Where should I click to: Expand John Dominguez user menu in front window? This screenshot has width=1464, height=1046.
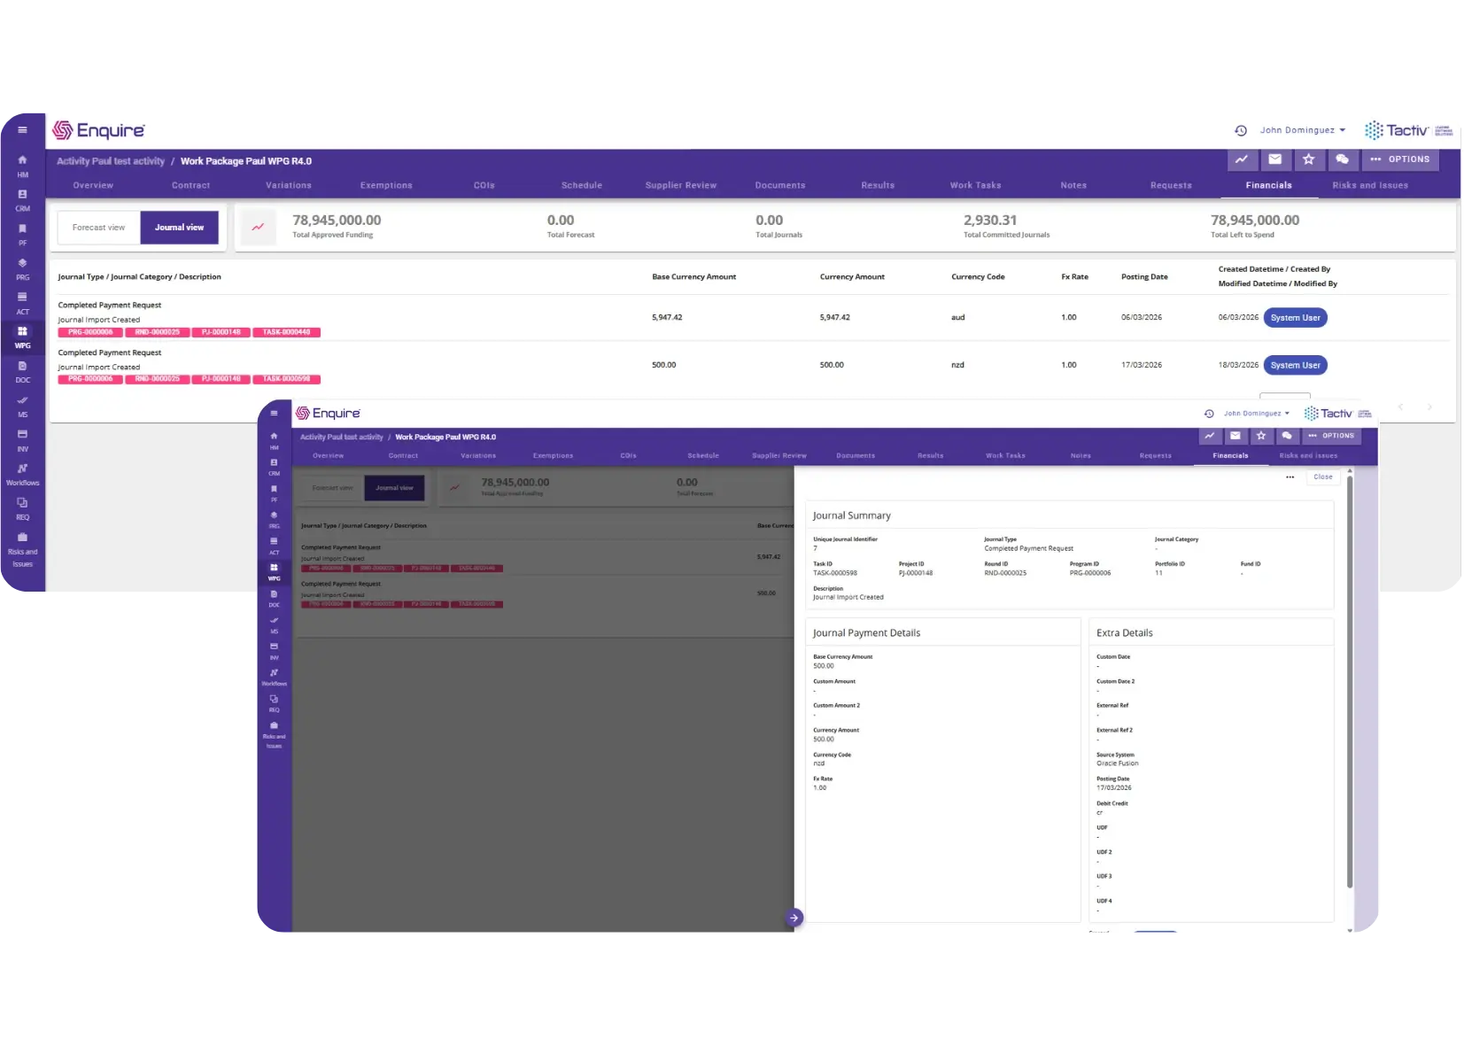click(1257, 414)
